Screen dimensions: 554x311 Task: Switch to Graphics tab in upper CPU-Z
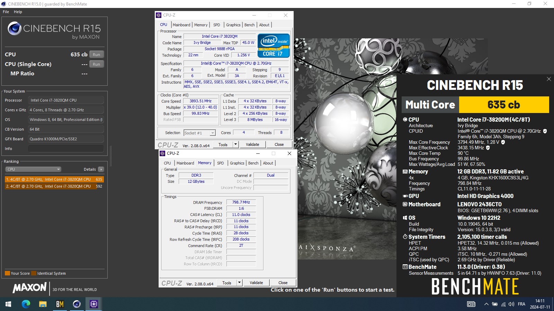click(233, 25)
